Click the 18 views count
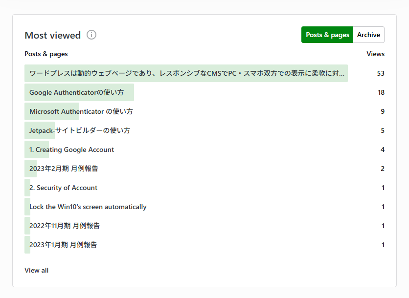 coord(381,92)
